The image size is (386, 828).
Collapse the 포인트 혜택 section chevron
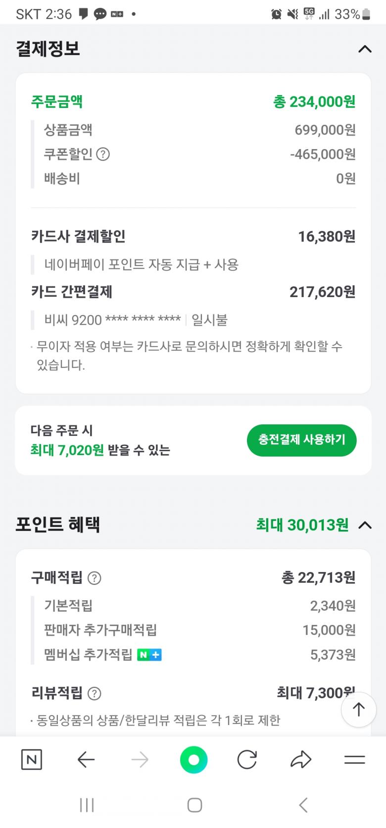point(365,525)
